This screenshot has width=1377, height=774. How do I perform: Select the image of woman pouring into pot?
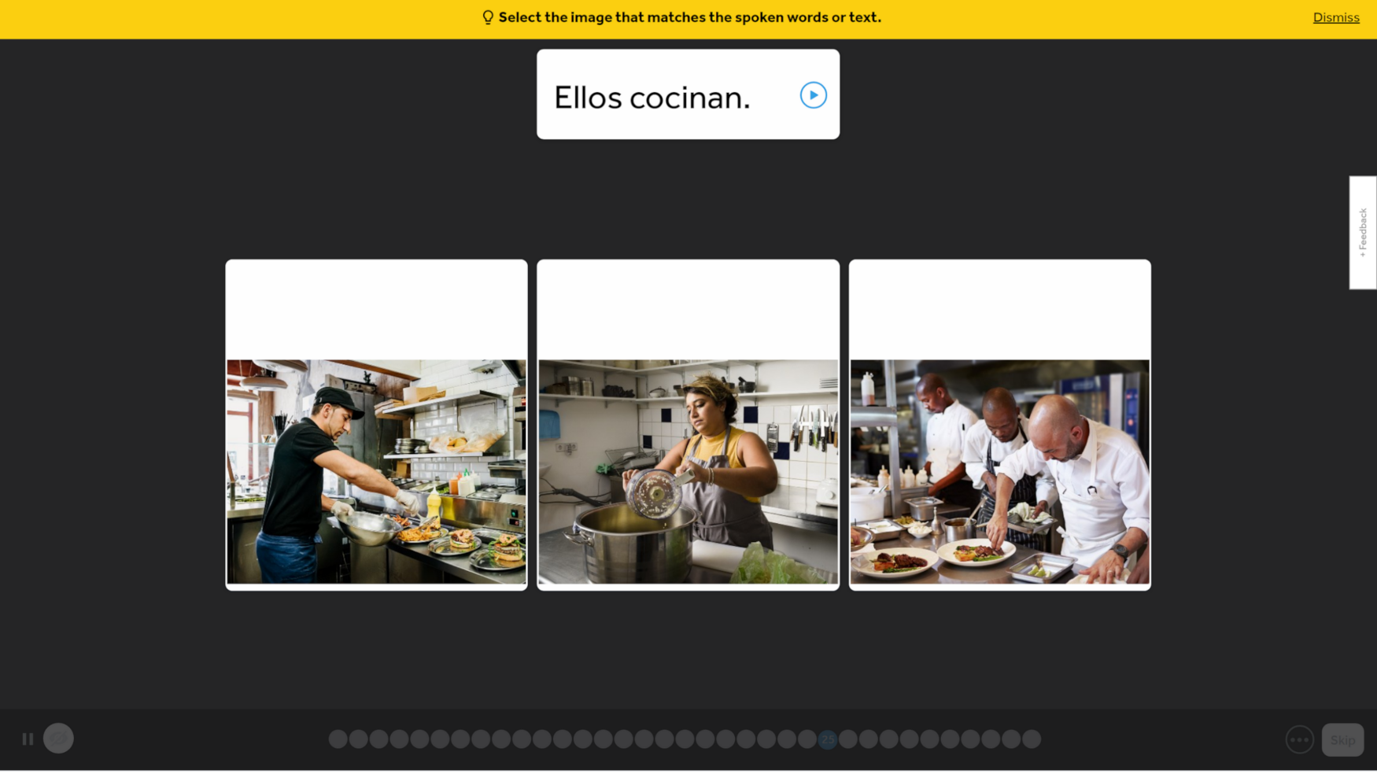(x=688, y=425)
